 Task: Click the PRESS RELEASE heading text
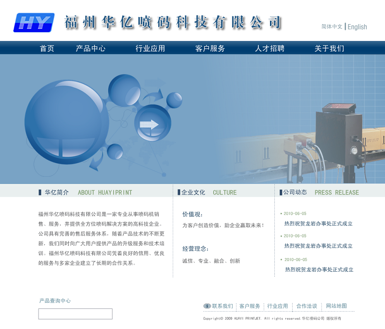tap(336, 193)
